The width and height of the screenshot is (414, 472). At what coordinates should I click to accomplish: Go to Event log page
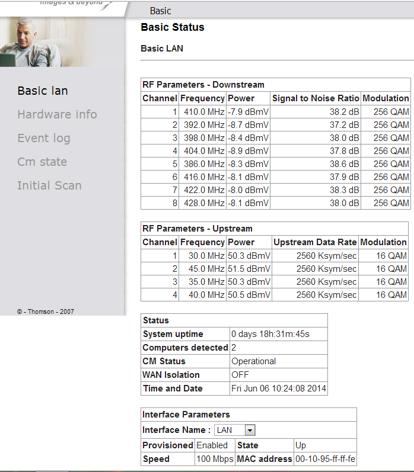(x=44, y=138)
